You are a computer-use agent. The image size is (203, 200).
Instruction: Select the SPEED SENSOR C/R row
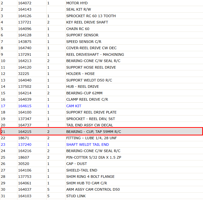point(101,42)
